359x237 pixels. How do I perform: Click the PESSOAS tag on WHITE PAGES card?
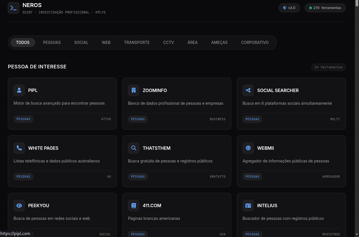(x=23, y=176)
